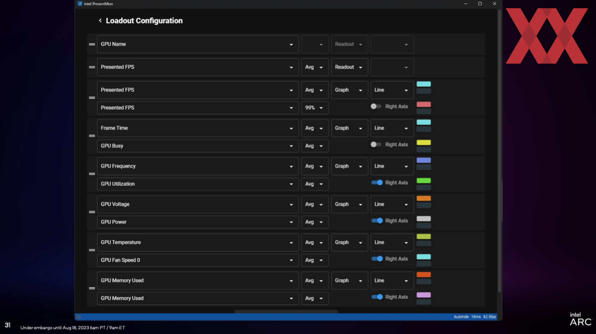Pick the purple line color swatch for second GPU Memory Used
596x334 pixels.
click(x=423, y=295)
